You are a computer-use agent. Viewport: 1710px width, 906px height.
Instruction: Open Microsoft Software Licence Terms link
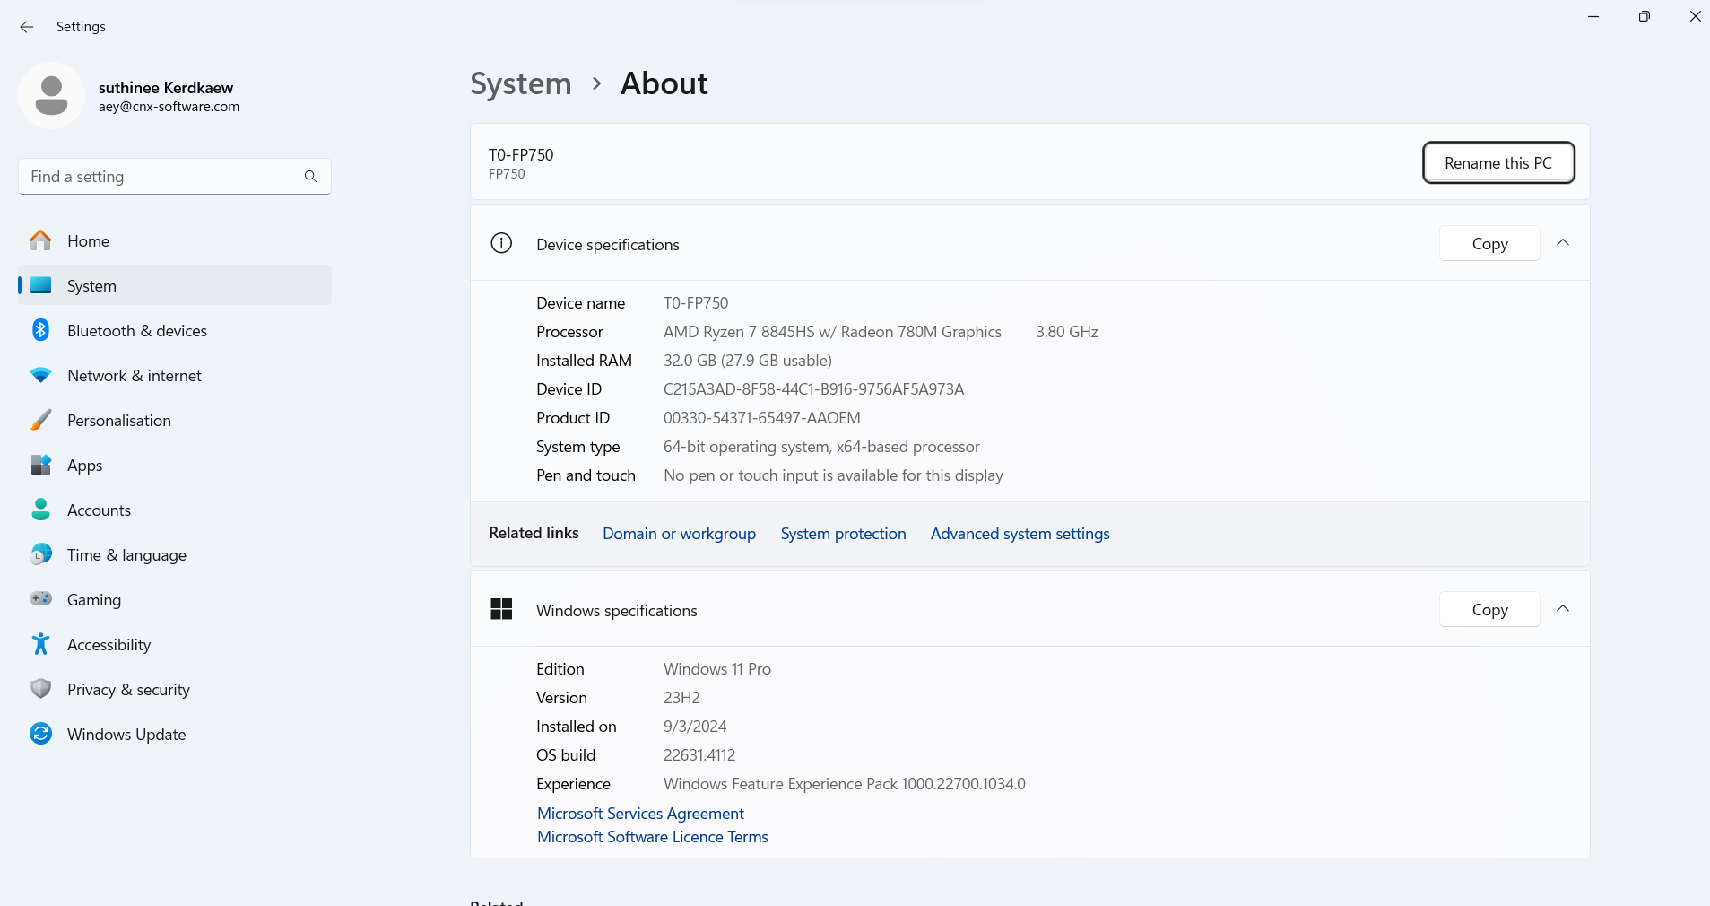point(652,836)
